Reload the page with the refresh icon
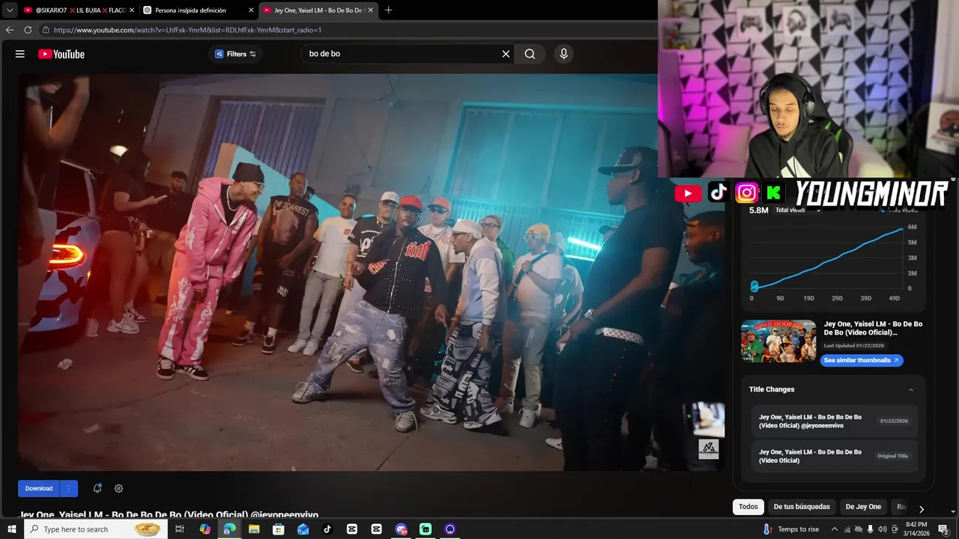959x539 pixels. click(28, 30)
